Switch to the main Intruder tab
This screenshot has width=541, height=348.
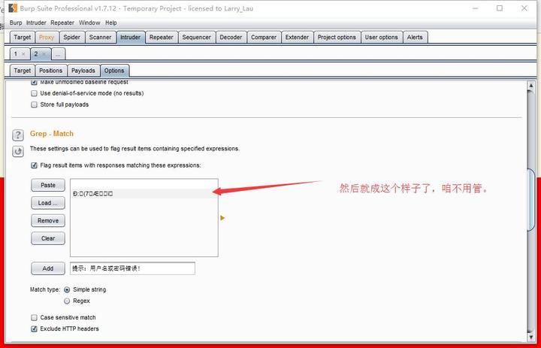click(131, 38)
